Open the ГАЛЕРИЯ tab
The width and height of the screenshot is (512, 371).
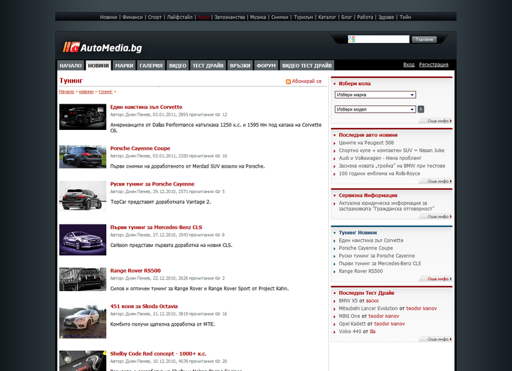pos(151,66)
